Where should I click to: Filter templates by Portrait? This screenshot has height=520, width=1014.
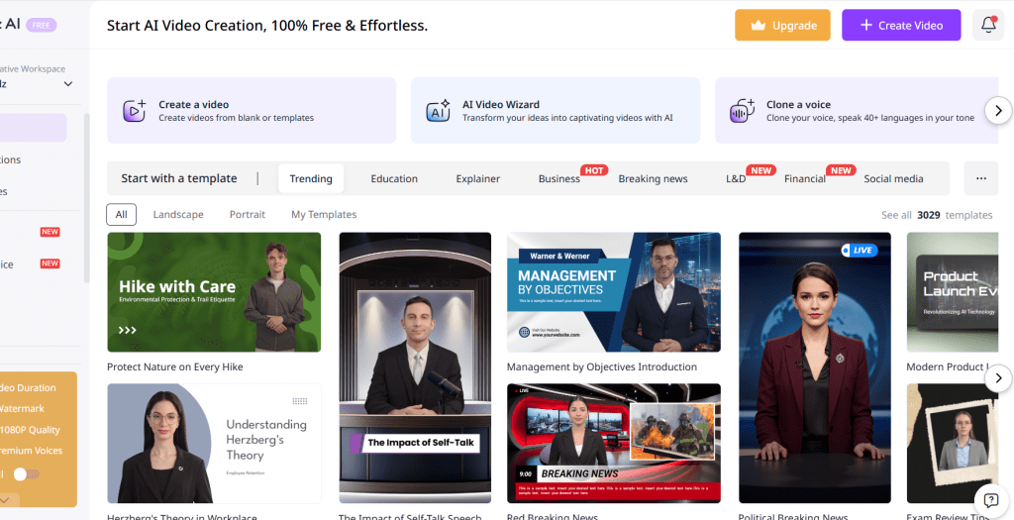[x=247, y=214]
